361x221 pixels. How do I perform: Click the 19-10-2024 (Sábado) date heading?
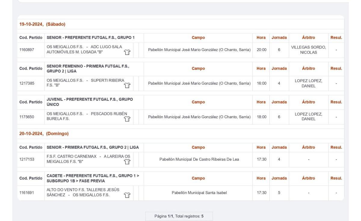point(42,24)
